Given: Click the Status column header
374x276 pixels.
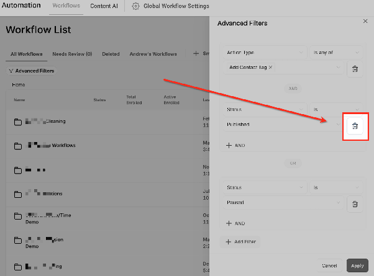Looking at the screenshot, I should point(99,100).
